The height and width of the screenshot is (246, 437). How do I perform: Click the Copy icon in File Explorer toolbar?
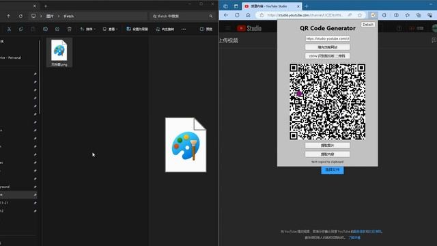[21, 29]
